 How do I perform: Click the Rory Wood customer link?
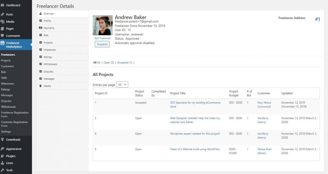click(264, 103)
